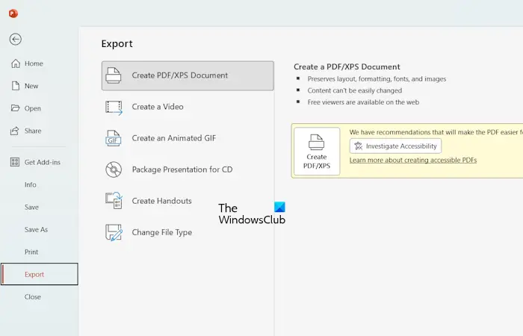Select Open label in the sidebar
The height and width of the screenshot is (336, 523).
(33, 108)
